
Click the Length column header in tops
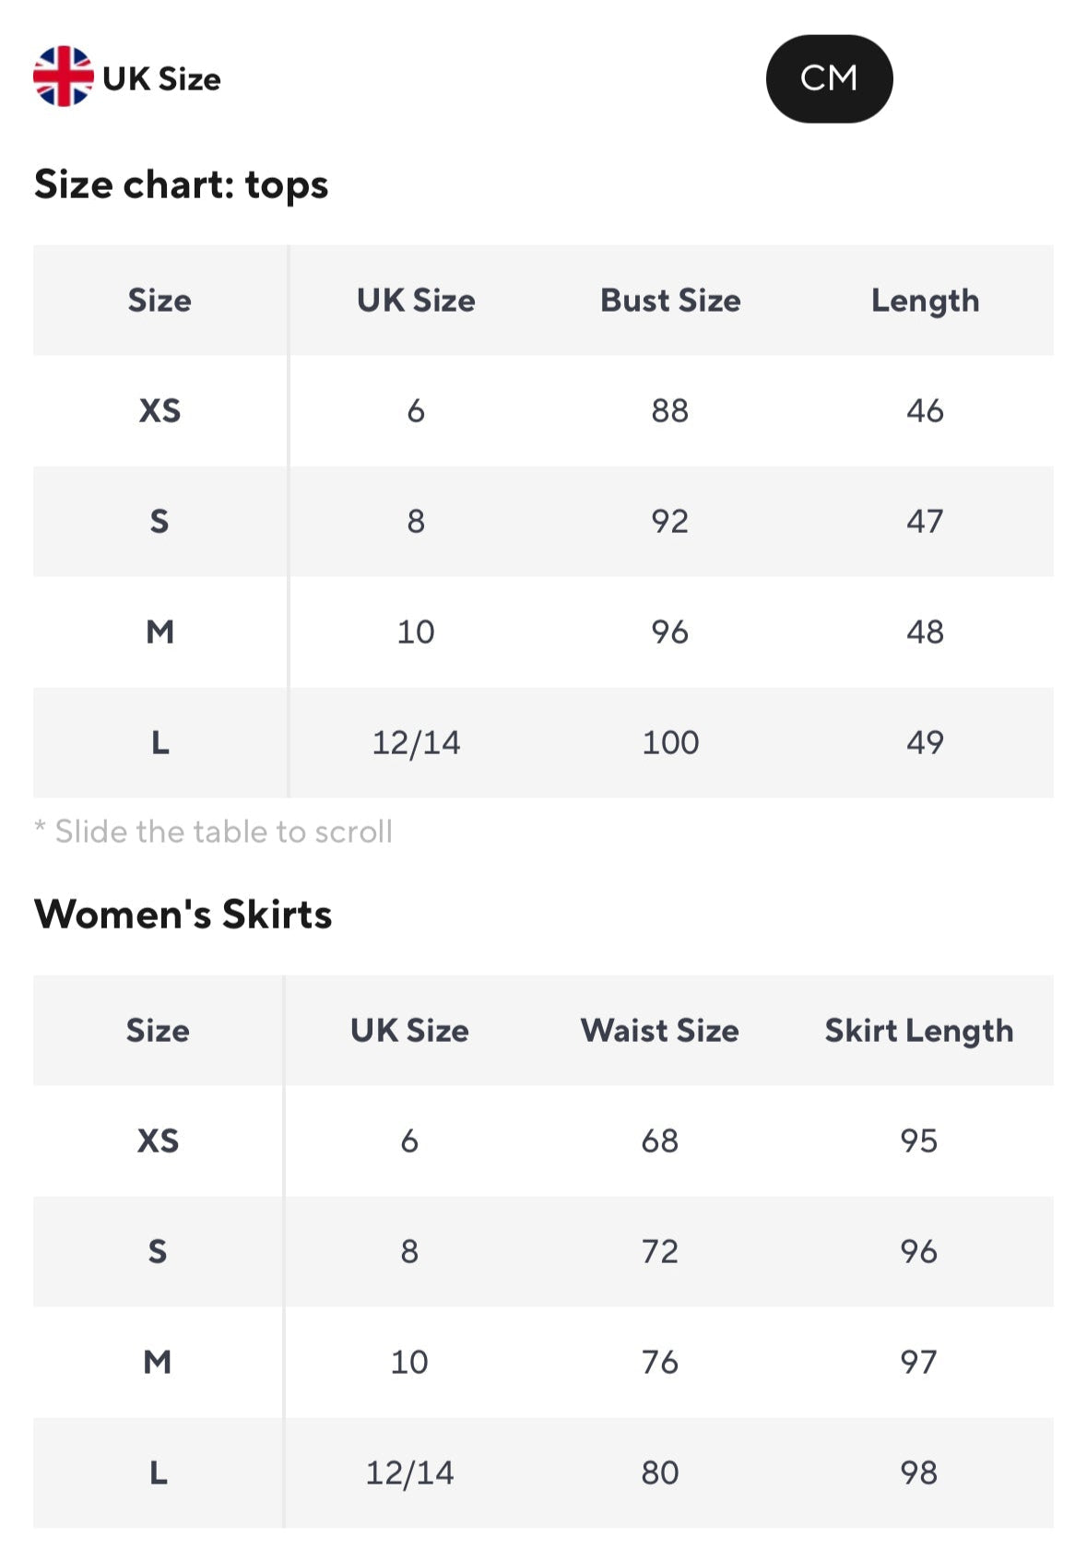[925, 301]
